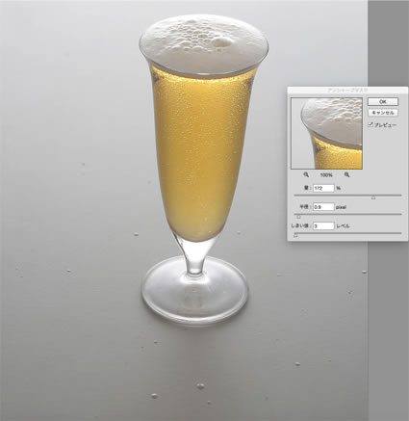Click the 100% preview zoom label
This screenshot has height=421, width=409.
pyautogui.click(x=326, y=175)
